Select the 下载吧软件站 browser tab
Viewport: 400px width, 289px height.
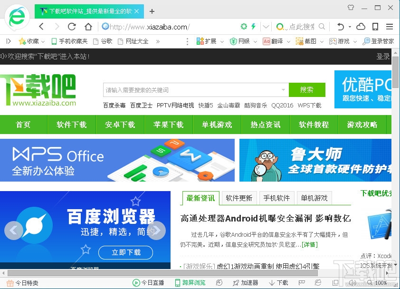point(89,11)
